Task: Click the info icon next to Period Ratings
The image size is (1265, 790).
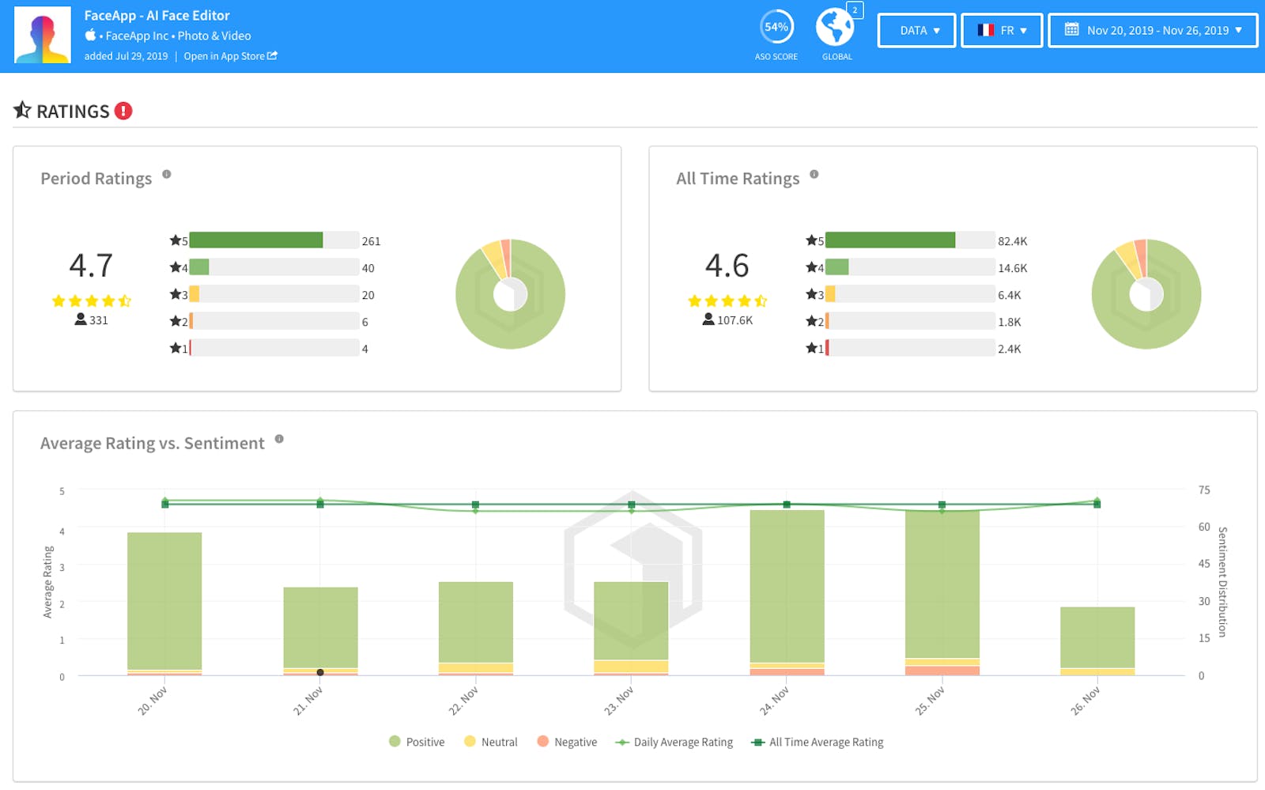Action: [x=167, y=174]
